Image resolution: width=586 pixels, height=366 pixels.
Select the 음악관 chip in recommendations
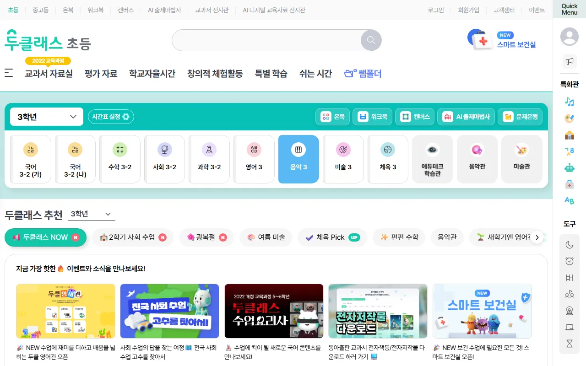tap(447, 237)
